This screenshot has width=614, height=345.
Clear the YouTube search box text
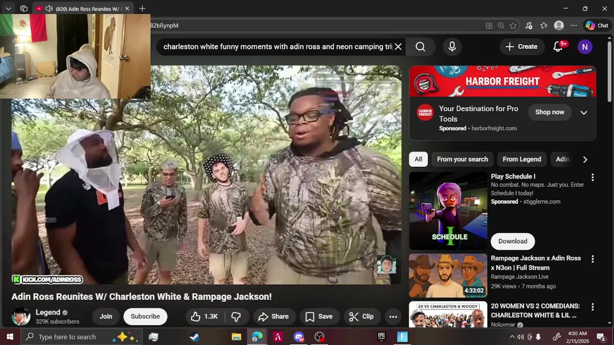pyautogui.click(x=398, y=46)
